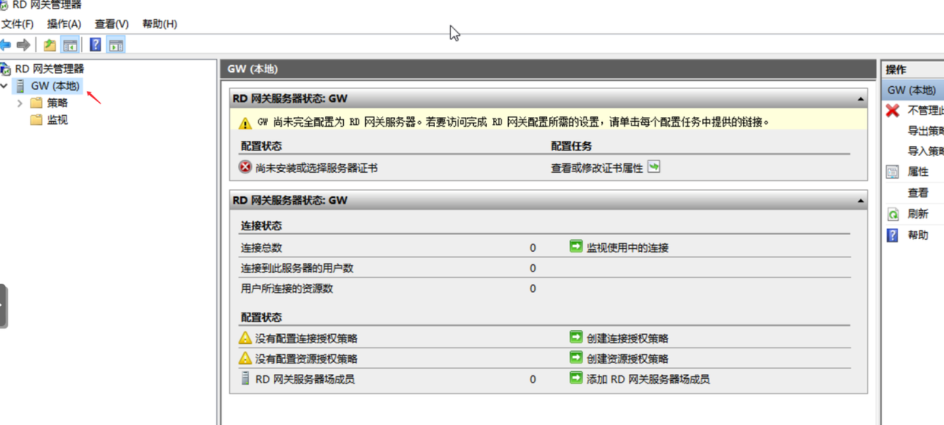944x425 pixels.
Task: Collapse the GW (本地) tree node
Action: pyautogui.click(x=5, y=86)
